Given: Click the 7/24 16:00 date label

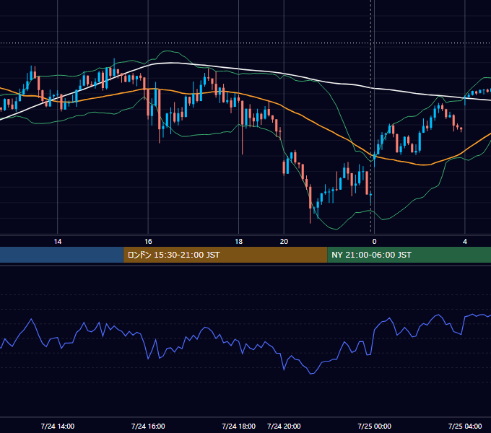Looking at the screenshot, I should 148,426.
